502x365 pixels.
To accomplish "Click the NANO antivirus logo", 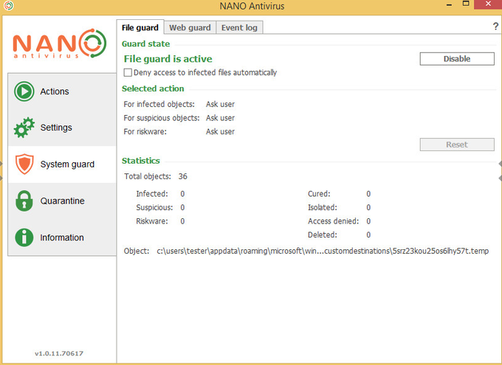I will [x=60, y=44].
